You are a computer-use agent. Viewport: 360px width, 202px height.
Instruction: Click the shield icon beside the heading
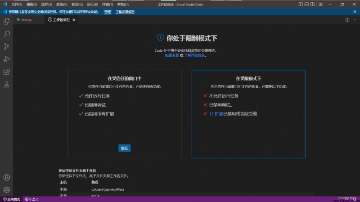(160, 38)
